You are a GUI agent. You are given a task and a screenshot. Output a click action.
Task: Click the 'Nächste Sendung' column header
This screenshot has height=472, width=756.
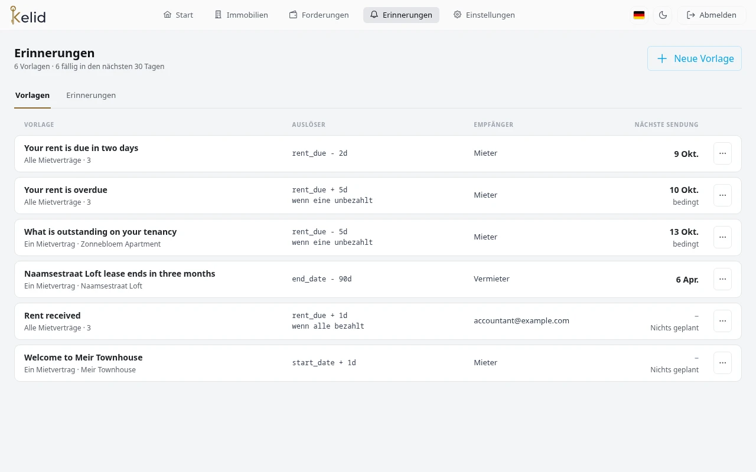(666, 124)
